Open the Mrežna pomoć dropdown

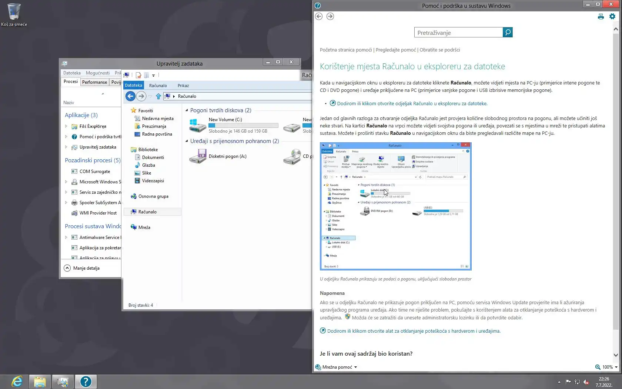click(x=337, y=367)
